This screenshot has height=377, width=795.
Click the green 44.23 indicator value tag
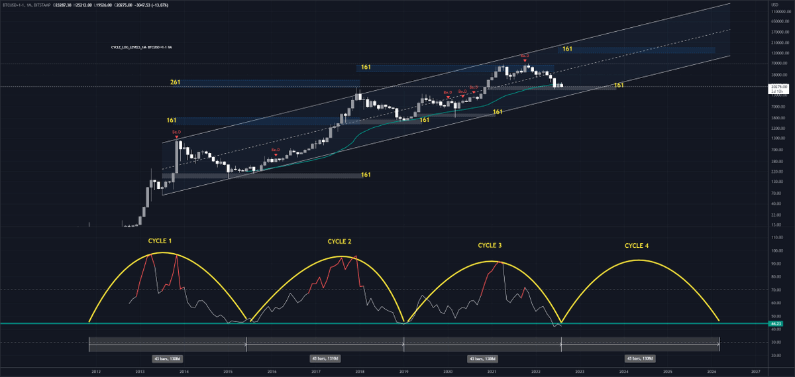[776, 323]
